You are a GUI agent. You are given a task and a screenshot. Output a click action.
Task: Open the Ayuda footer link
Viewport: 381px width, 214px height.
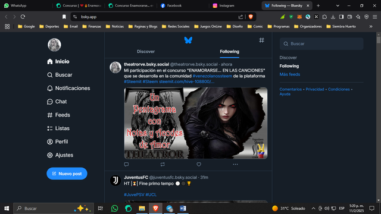[285, 94]
